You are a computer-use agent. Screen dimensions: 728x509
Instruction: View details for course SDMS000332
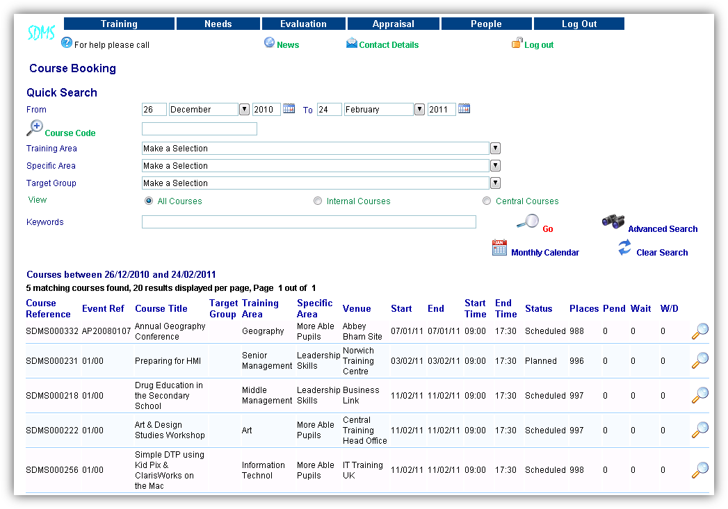699,331
